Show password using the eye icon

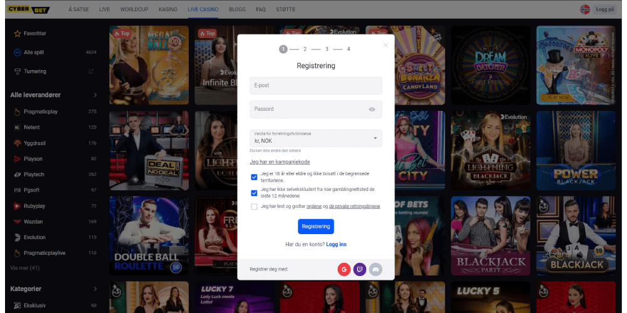(372, 109)
